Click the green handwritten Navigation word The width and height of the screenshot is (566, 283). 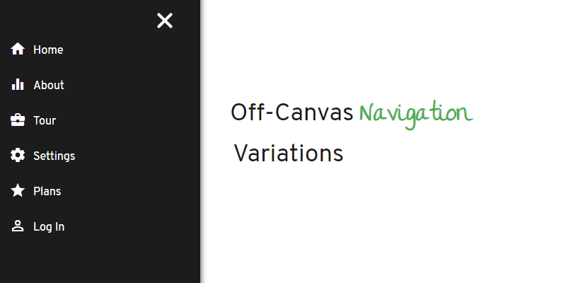click(x=415, y=113)
